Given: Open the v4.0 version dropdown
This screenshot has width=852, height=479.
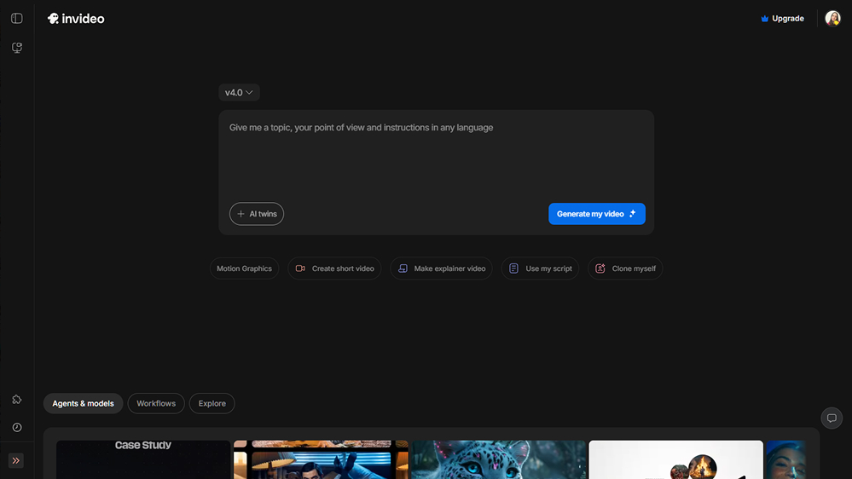Looking at the screenshot, I should [239, 92].
